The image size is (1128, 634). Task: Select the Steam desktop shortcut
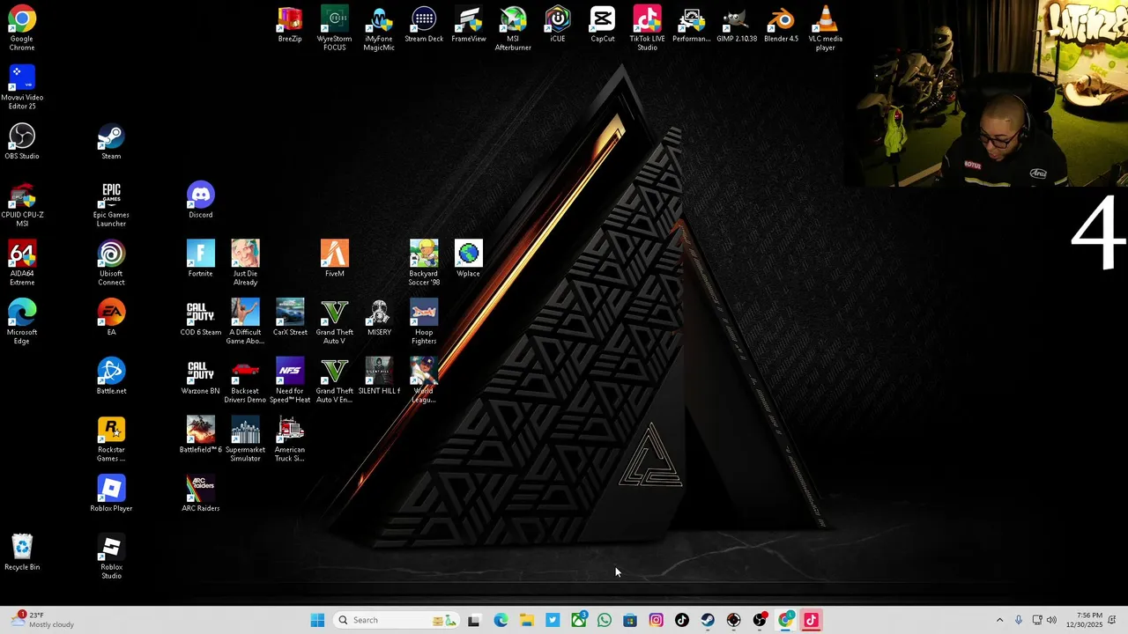pos(111,142)
